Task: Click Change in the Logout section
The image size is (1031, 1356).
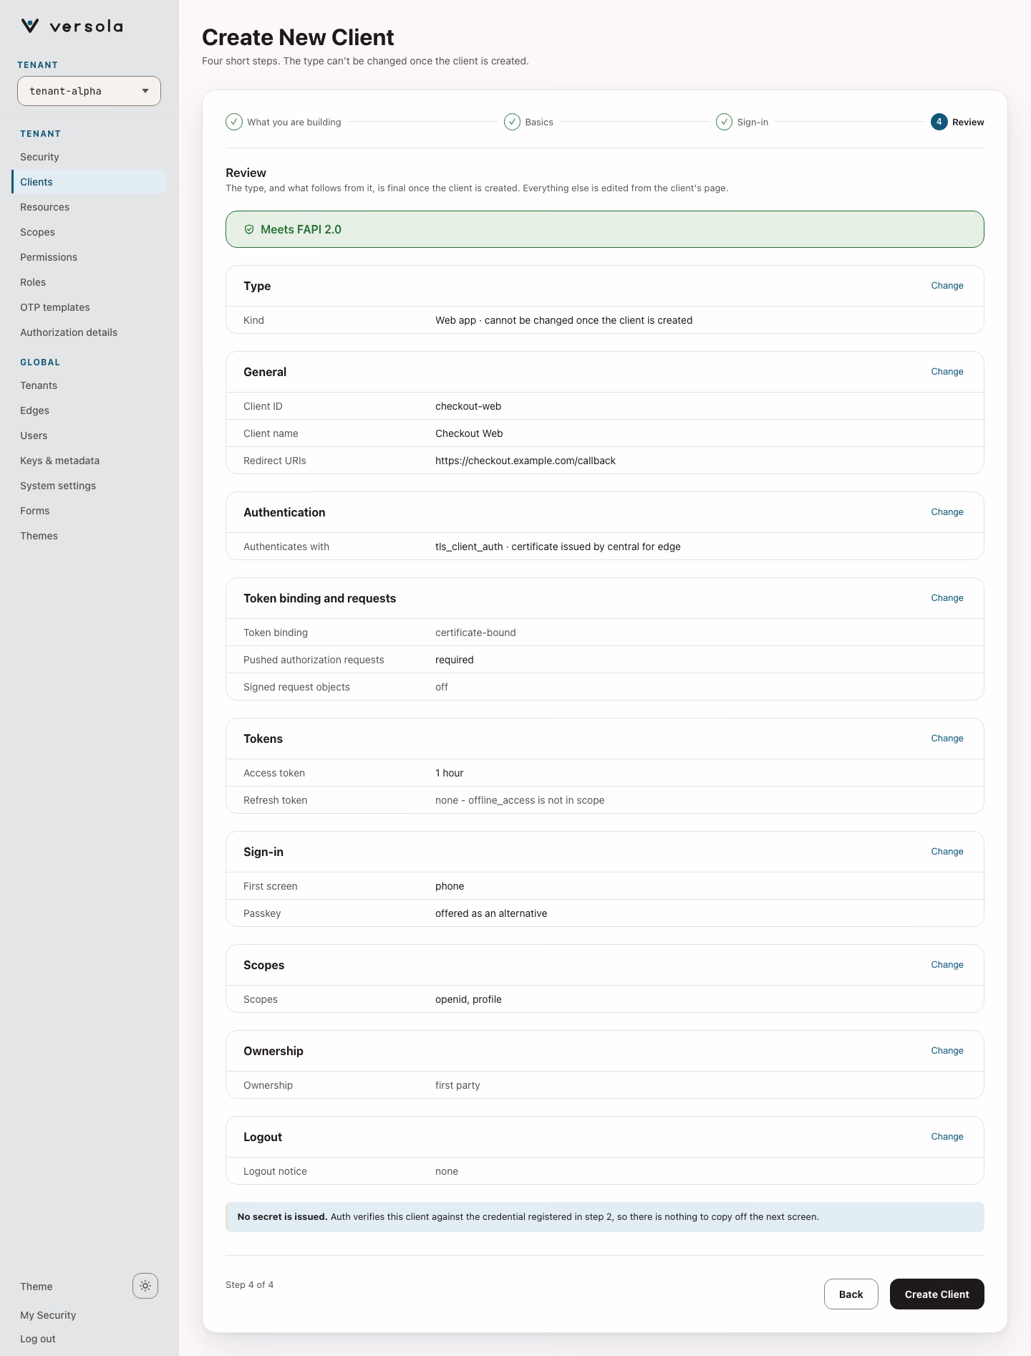Action: tap(947, 1137)
